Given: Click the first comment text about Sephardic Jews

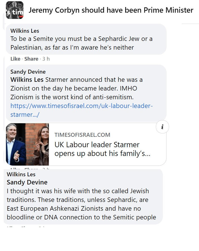Looking at the screenshot, I should coord(81,43).
